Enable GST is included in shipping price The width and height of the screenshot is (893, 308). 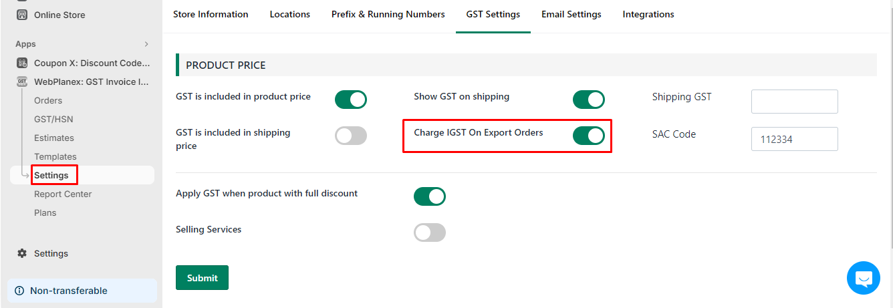[x=351, y=136]
